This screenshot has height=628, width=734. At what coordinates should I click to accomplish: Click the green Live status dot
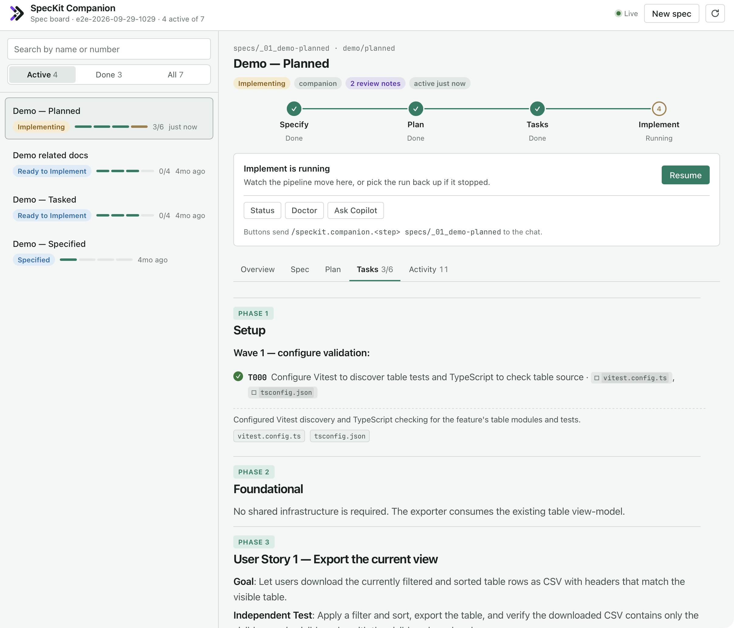click(618, 13)
